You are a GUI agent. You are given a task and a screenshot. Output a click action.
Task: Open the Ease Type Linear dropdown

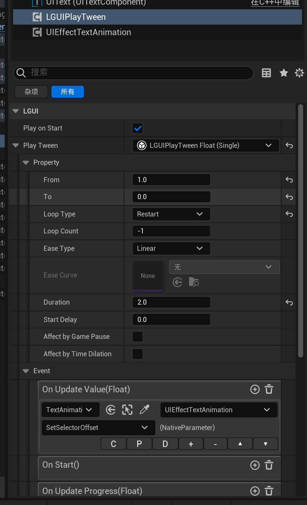point(171,248)
